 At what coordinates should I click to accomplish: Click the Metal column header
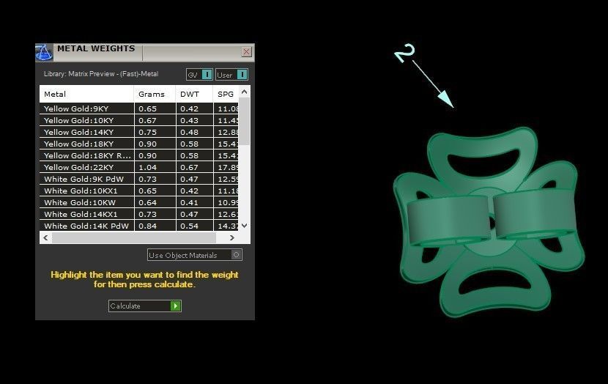[86, 95]
